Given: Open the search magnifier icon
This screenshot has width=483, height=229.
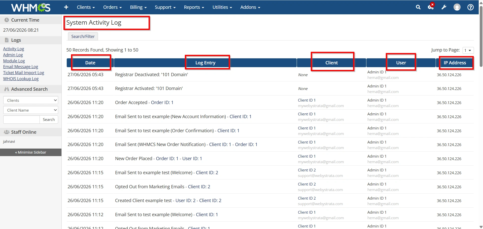Looking at the screenshot, I should point(418,7).
